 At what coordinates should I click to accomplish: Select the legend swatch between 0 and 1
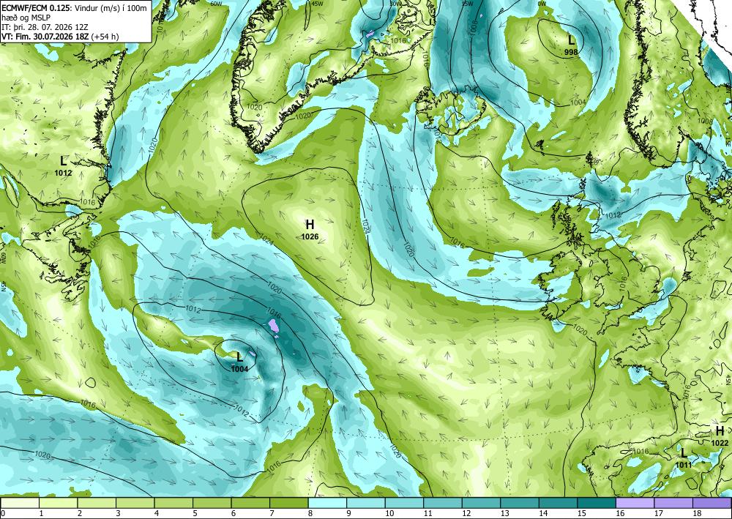tap(20, 503)
